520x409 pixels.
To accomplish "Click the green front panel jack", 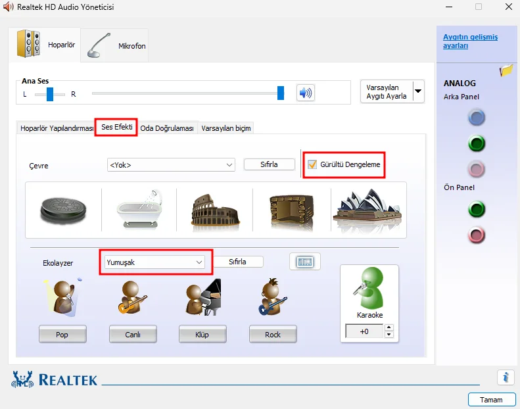I will pos(477,209).
